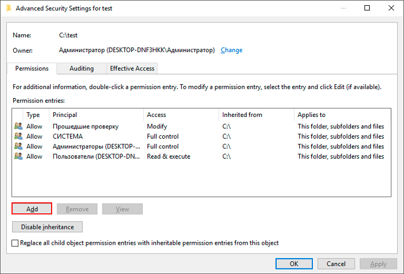The height and width of the screenshot is (274, 404).
Task: Select the Администраторы (DESKTOP-... principal entry
Action: [x=96, y=146]
